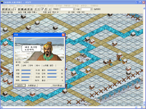146x109 pixels.
Task: Click the date 1106년11월19일 in the status bar
Action: [x=7, y=12]
